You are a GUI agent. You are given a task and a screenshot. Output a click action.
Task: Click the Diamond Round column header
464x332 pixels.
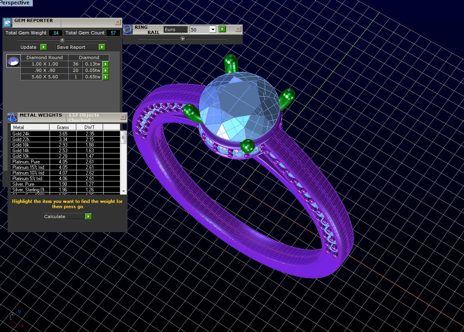click(44, 58)
